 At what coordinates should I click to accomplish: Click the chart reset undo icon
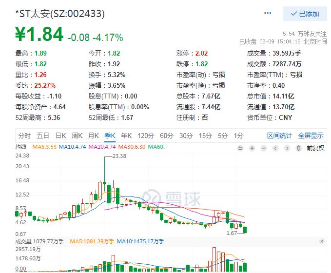pos(240,148)
